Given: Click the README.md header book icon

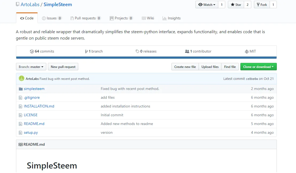Looking at the screenshot, I should (20, 145).
